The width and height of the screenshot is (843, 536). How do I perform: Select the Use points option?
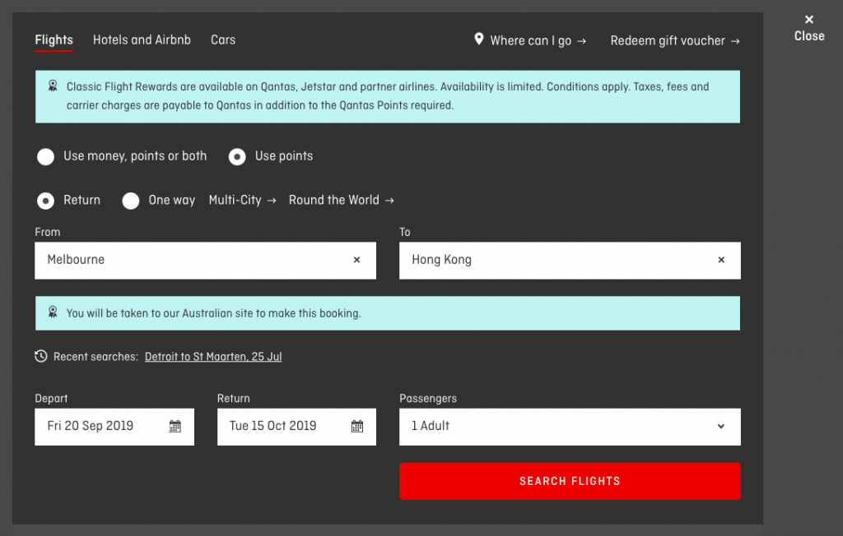point(237,157)
